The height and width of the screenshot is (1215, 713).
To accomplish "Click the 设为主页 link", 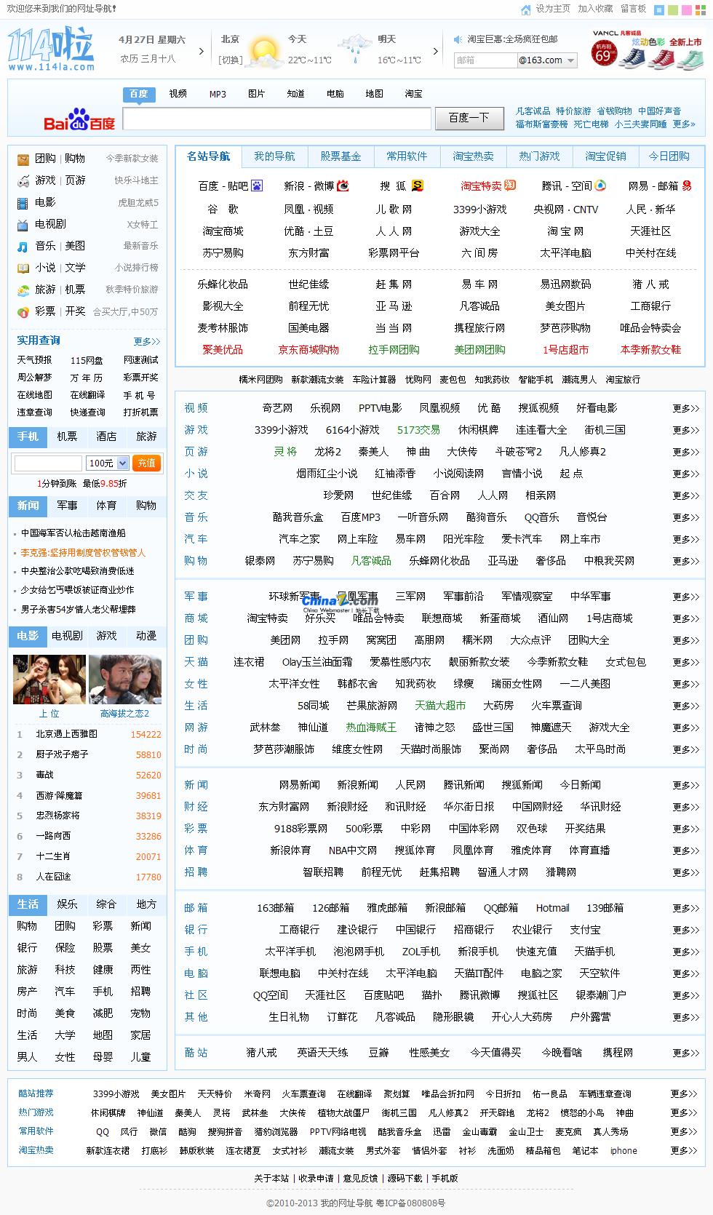I will pyautogui.click(x=553, y=9).
